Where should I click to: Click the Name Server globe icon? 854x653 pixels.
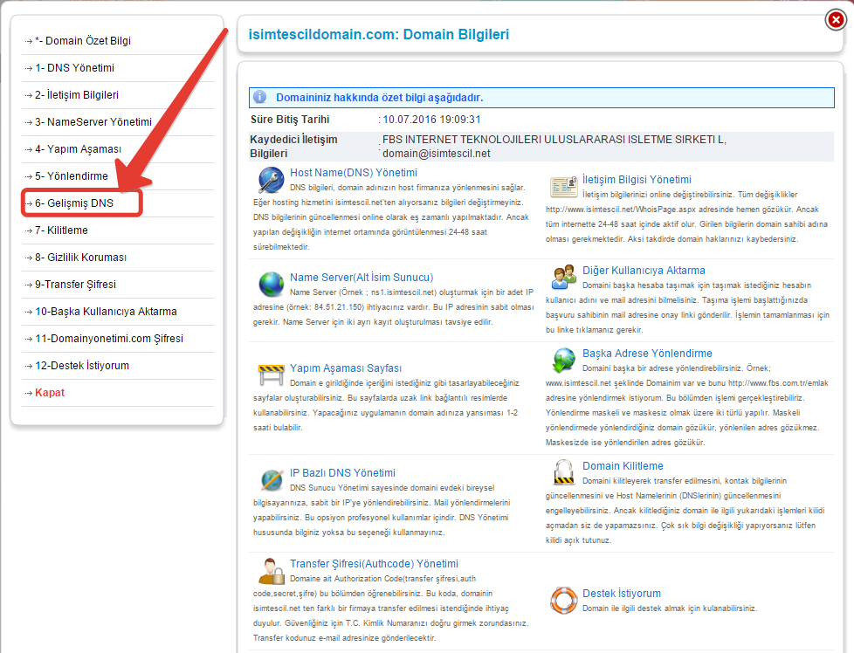[x=272, y=284]
